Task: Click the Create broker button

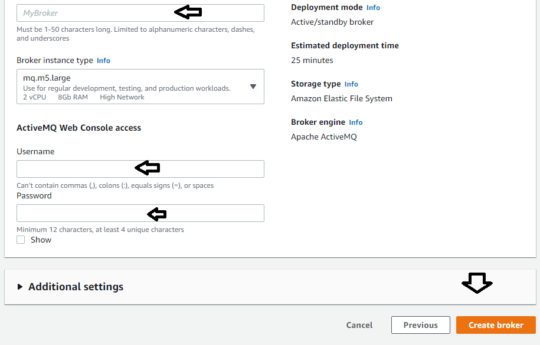Action: pos(496,324)
